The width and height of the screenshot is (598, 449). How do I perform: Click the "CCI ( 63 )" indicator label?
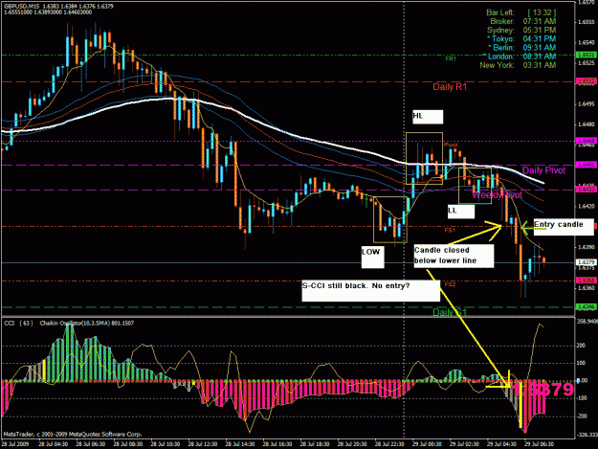click(x=18, y=324)
